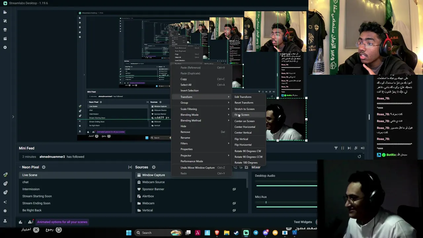The image size is (423, 238).
Task: Click the Windows Start button
Action: click(x=129, y=233)
